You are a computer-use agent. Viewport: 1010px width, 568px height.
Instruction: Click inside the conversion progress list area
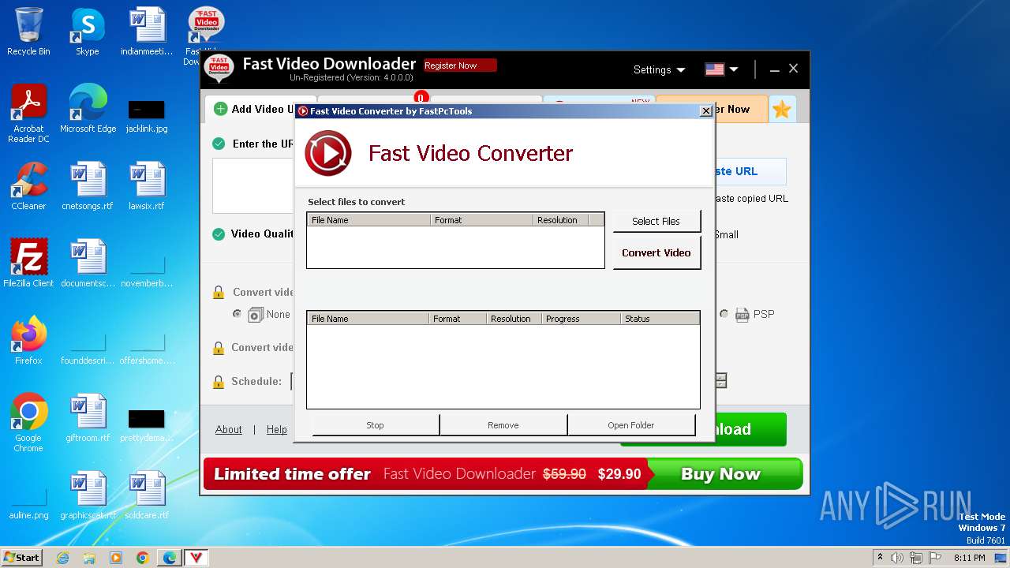click(x=503, y=367)
